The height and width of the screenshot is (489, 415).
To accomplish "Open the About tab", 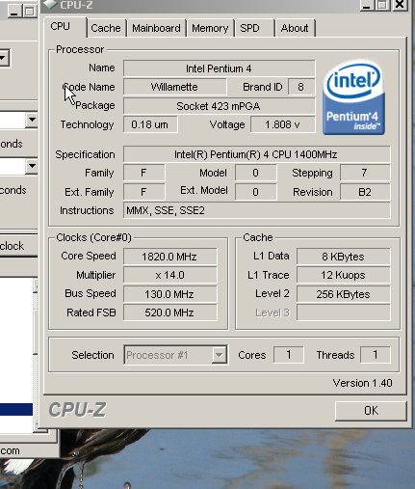I will 295,28.
